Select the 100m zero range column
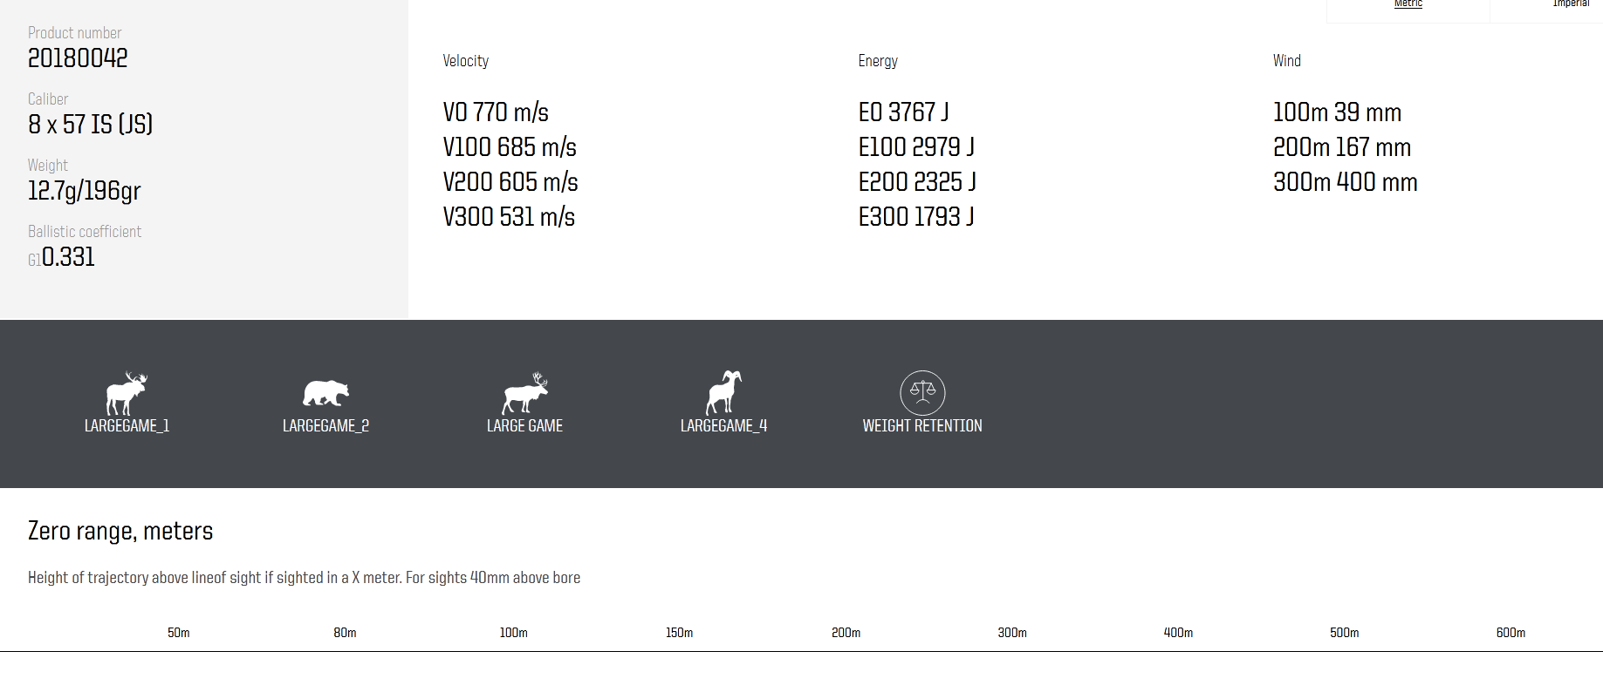This screenshot has height=699, width=1603. (513, 633)
